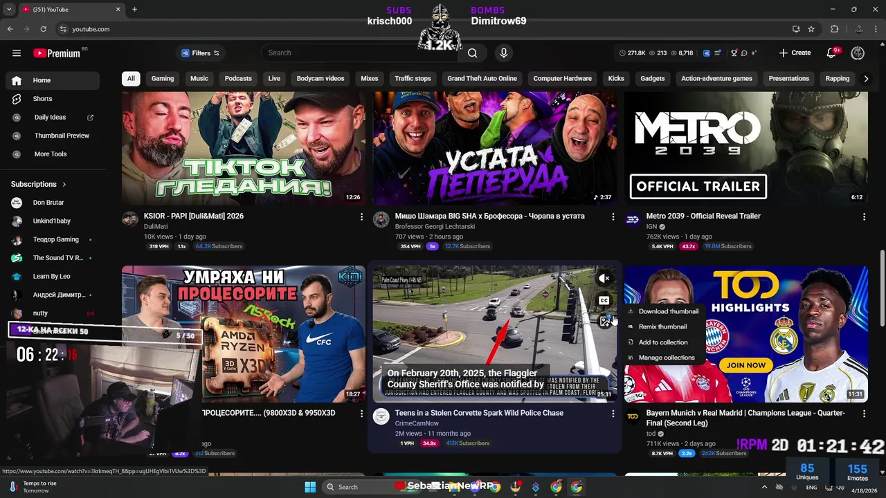Open Chrome extensions puzzle icon
Image resolution: width=886 pixels, height=498 pixels.
tap(835, 29)
